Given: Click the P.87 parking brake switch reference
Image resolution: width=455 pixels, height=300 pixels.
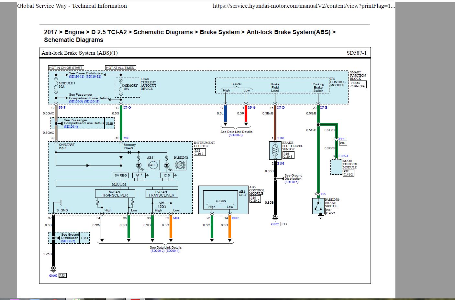Looking at the screenshot, I should (329, 210).
